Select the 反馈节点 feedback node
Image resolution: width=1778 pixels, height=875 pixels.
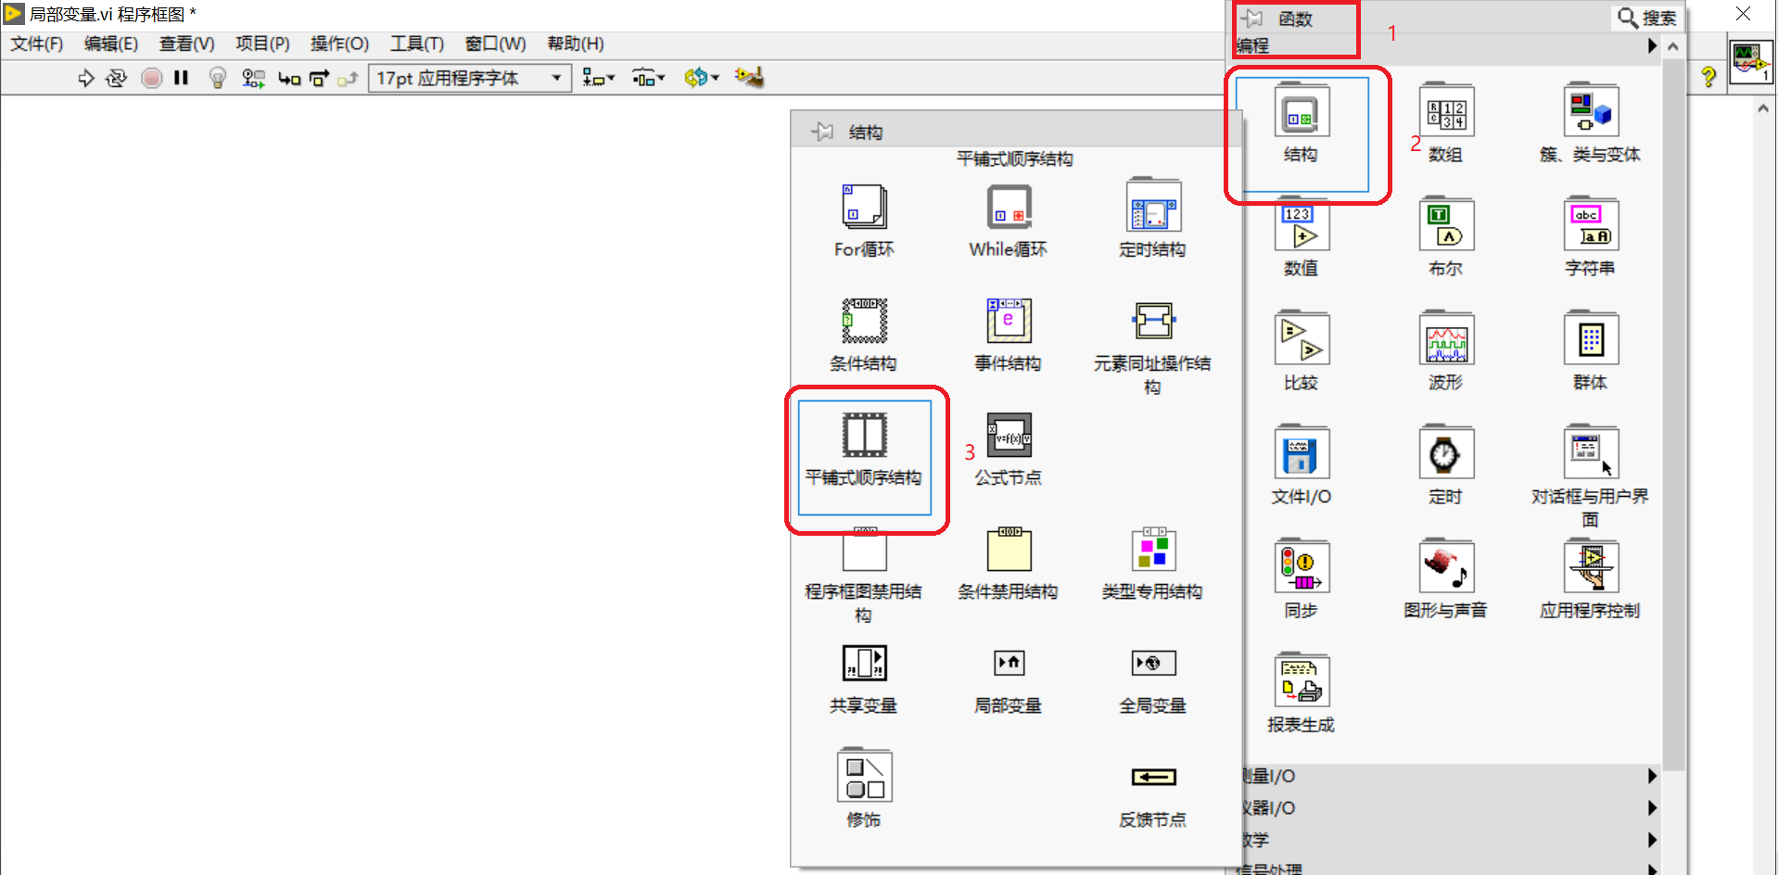1152,777
